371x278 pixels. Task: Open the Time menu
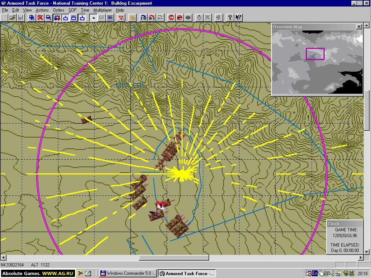click(x=85, y=10)
